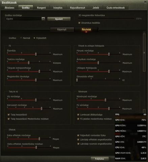Open the Grafika minősége dropdown arrow
This screenshot has height=162, width=148.
click(43, 19)
